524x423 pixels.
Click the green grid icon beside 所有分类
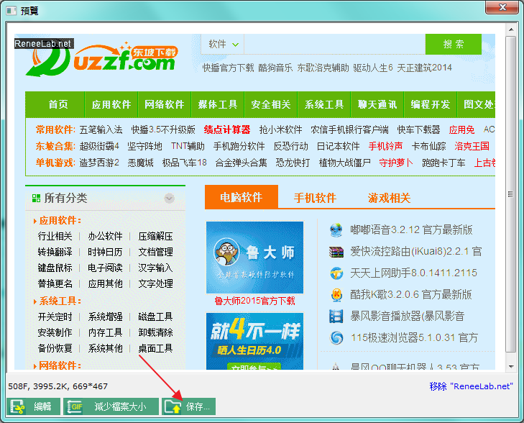click(x=36, y=198)
